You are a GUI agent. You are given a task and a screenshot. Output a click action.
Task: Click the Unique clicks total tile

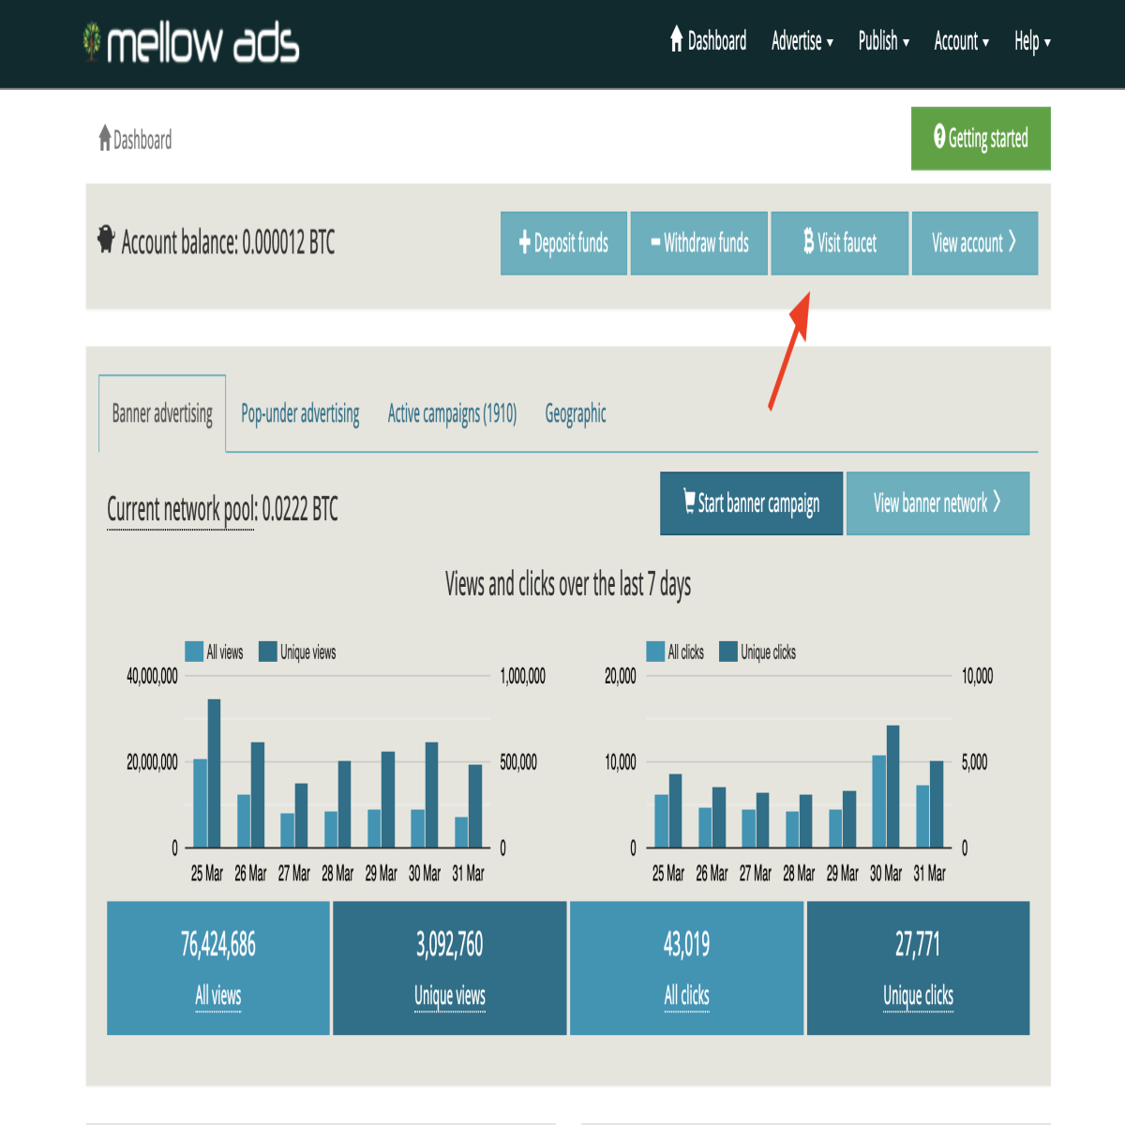[919, 968]
